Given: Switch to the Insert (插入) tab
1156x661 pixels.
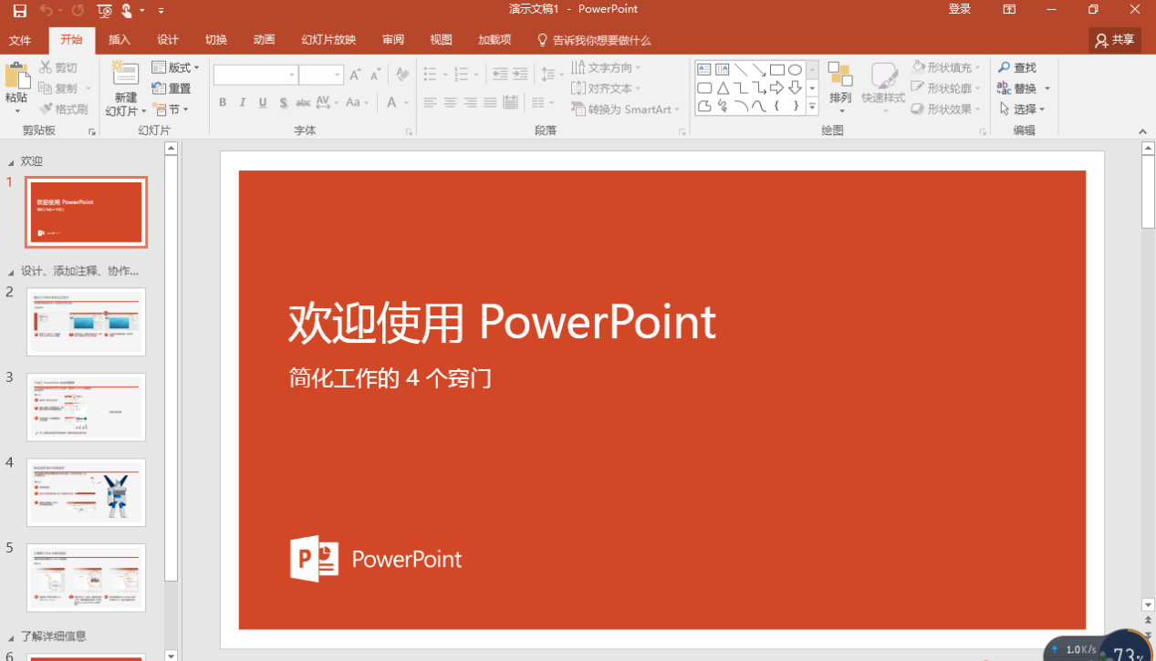Looking at the screenshot, I should (x=120, y=40).
